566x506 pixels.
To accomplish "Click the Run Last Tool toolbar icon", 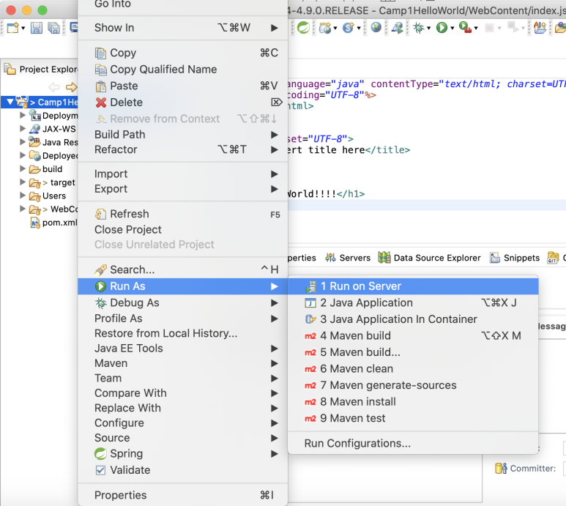I will click(x=465, y=27).
